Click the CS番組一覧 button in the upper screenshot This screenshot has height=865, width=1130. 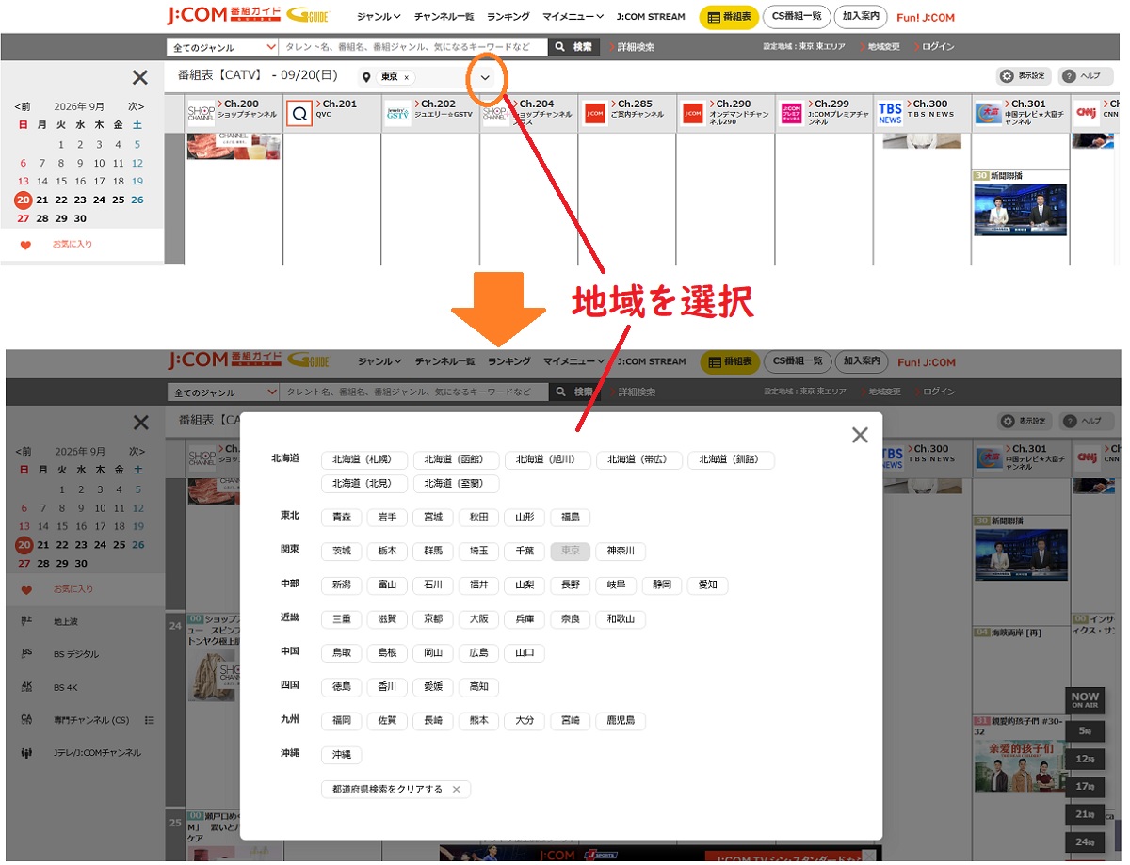click(x=796, y=16)
